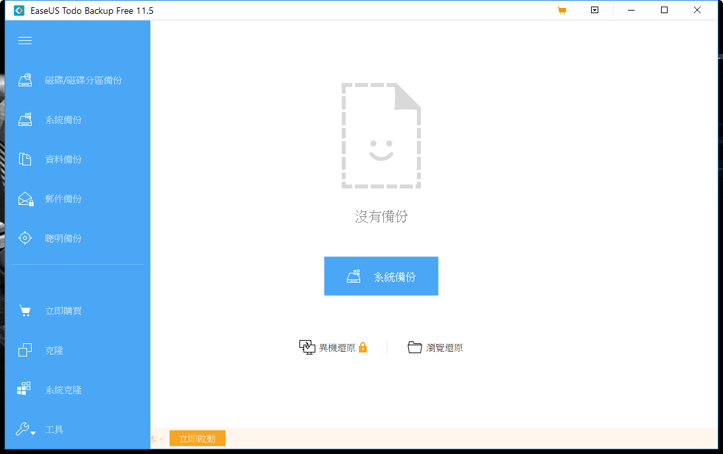723x454 pixels.
Task: Click the orange 立即啟動 button
Action: [x=197, y=438]
